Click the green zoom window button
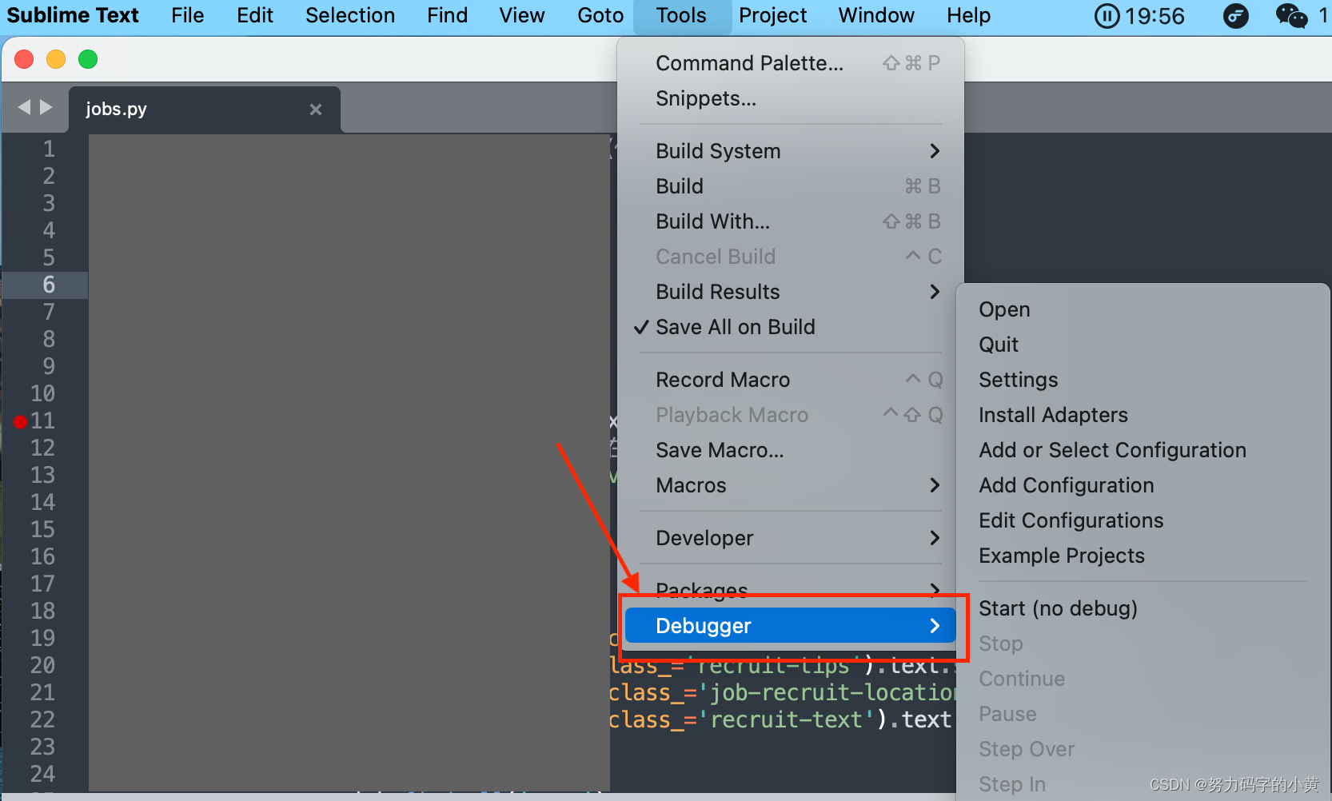1332x801 pixels. click(x=88, y=59)
